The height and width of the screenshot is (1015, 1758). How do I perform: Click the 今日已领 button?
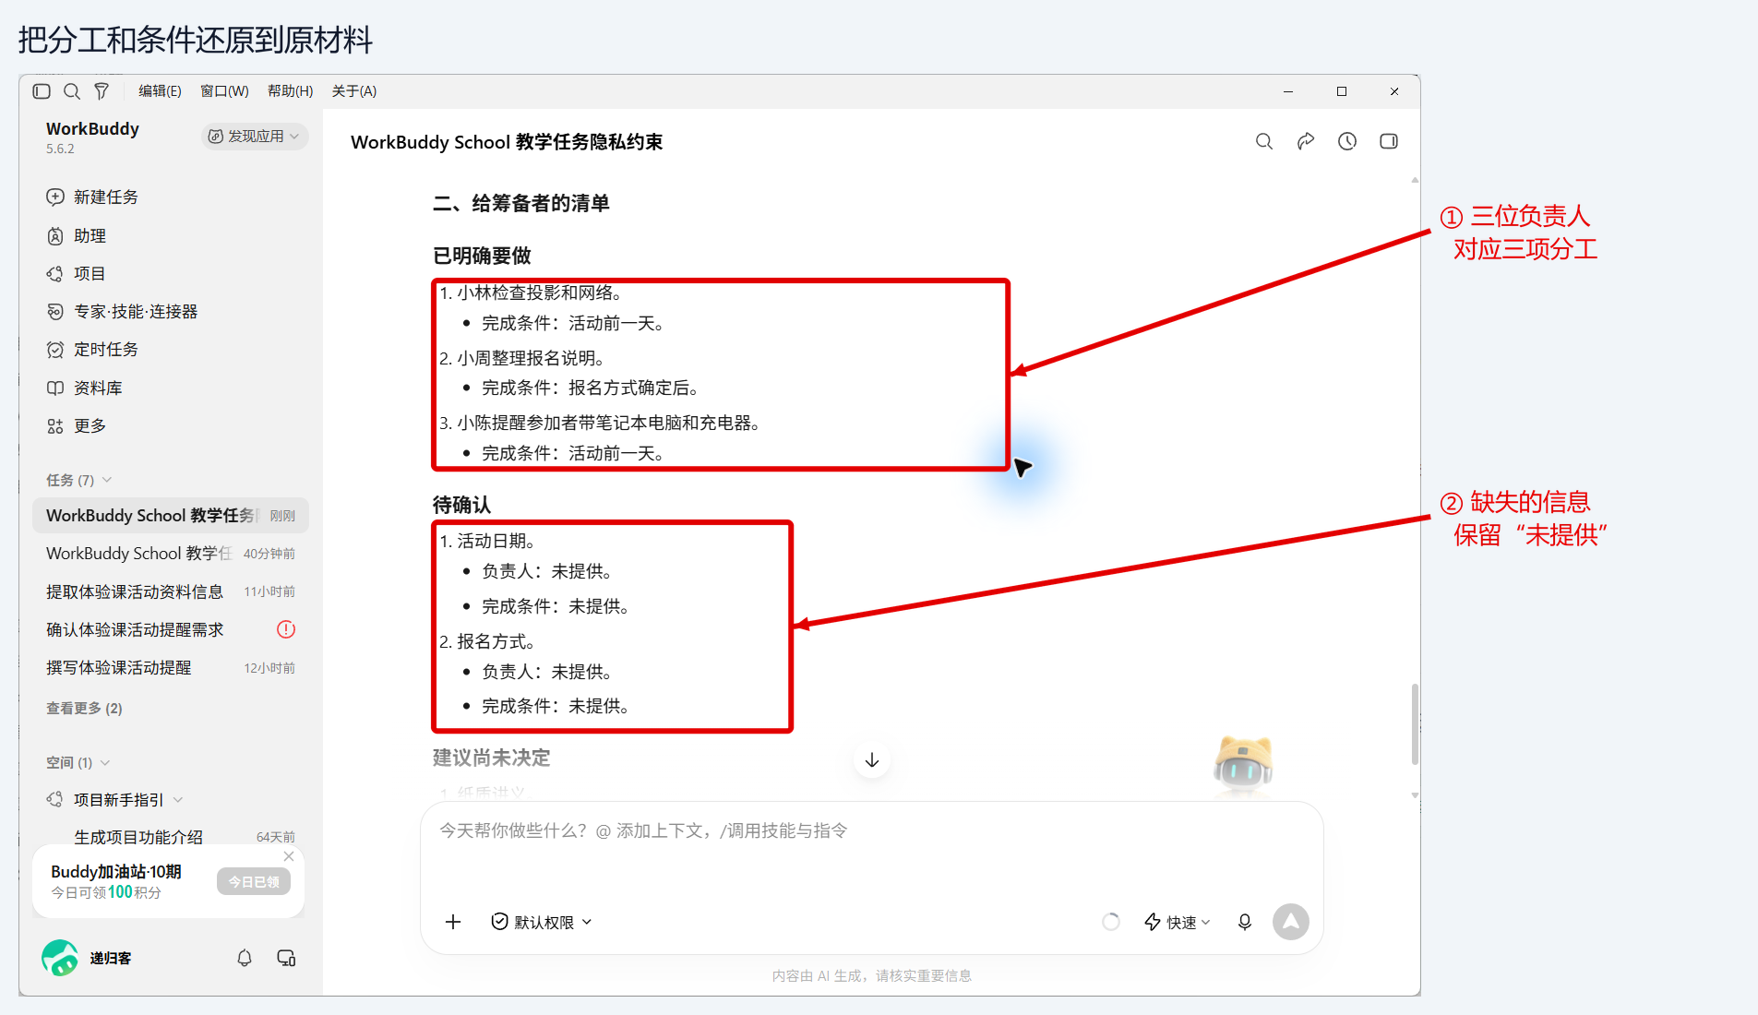click(x=254, y=882)
